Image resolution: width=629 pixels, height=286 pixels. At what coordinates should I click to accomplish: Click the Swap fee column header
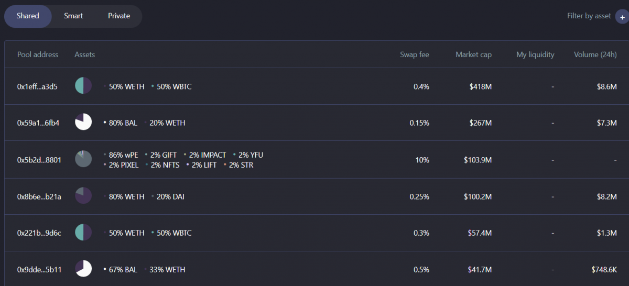(x=414, y=54)
